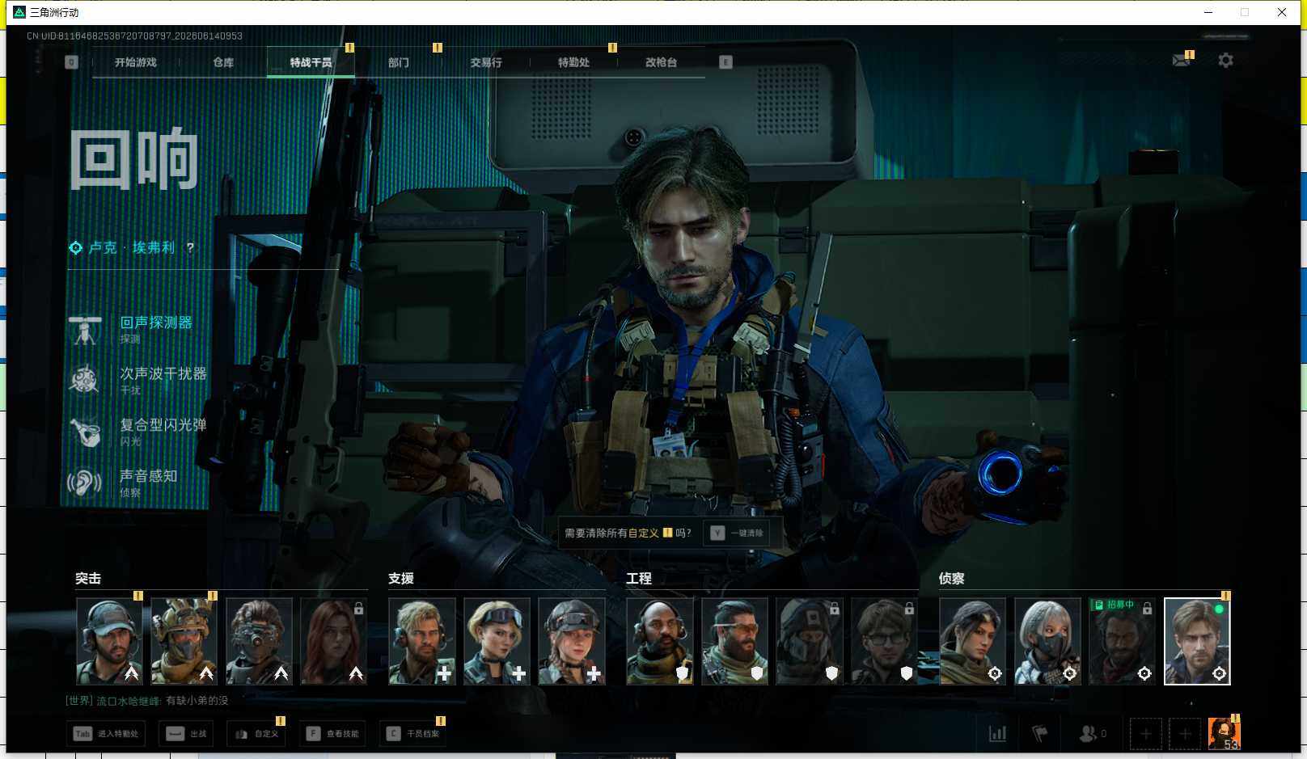The image size is (1307, 759).
Task: Open the world chat message 有缺小弟的没
Action: (197, 701)
